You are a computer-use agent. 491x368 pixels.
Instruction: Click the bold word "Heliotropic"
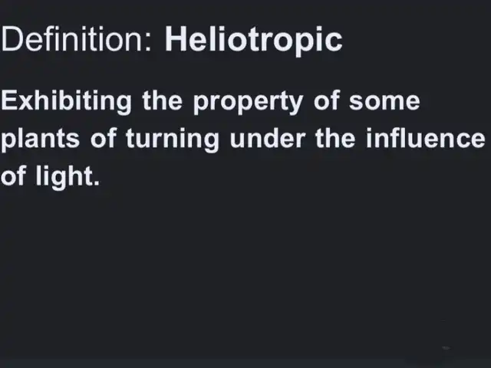pos(254,41)
